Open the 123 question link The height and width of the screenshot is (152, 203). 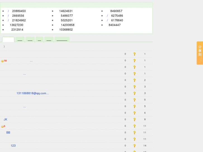pyautogui.click(x=13, y=146)
